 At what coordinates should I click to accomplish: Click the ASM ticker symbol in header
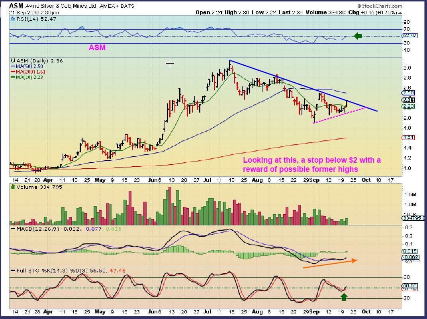click(x=16, y=6)
